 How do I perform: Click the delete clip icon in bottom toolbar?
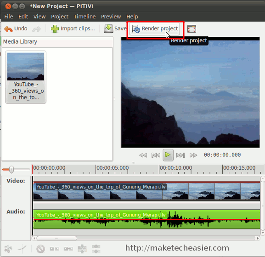pyautogui.click(x=40, y=249)
